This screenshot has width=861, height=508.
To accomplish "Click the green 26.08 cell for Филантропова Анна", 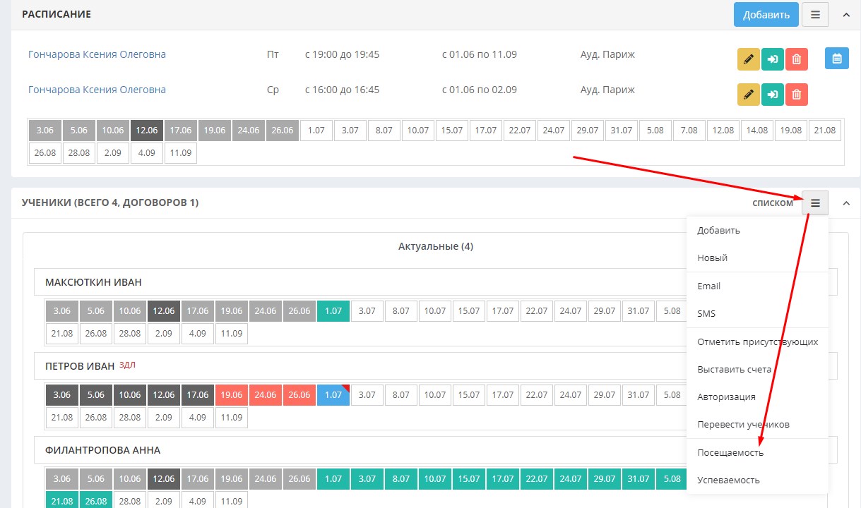I will pos(96,501).
